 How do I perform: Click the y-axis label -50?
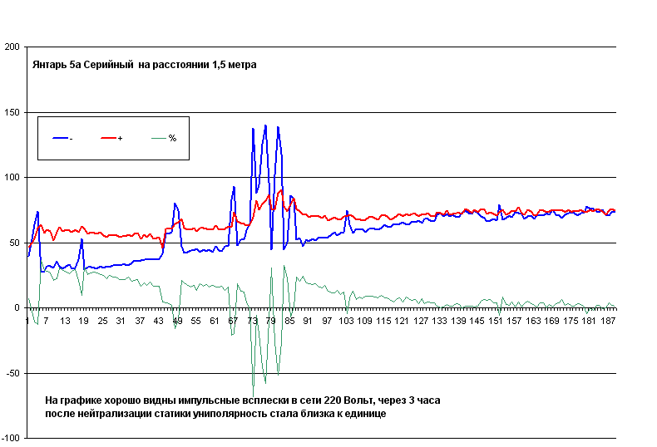[x=13, y=373]
